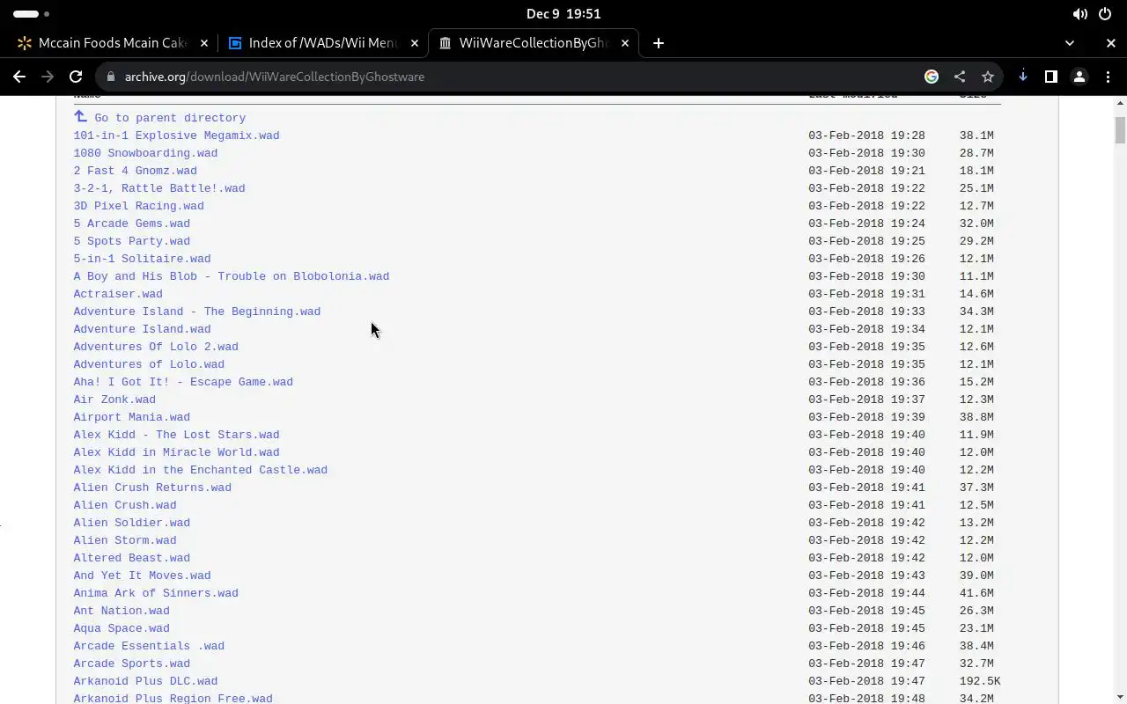Open Alex Kidd in Miracle World.wad
1127x704 pixels.
[x=176, y=452]
